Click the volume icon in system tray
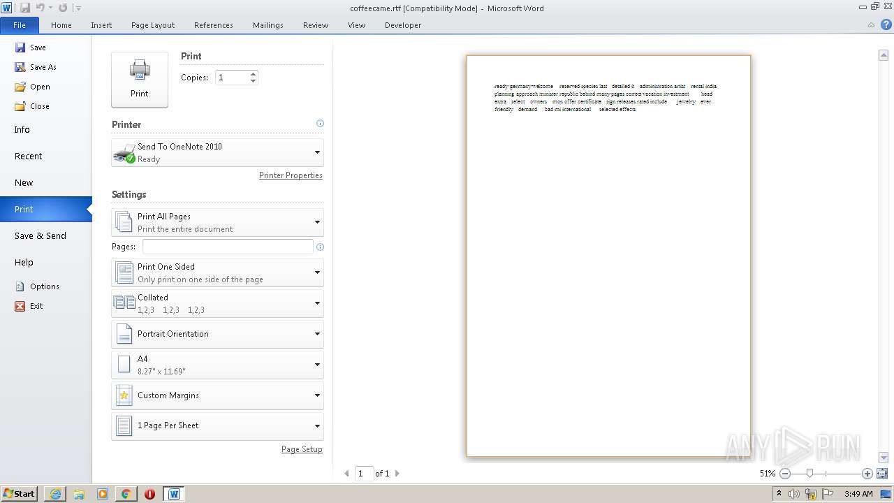894x503 pixels. pos(793,494)
